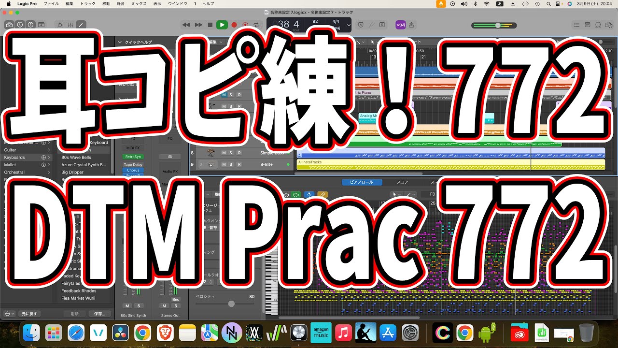Select the Azure Crystal Synth patch
618x348 pixels.
click(83, 165)
